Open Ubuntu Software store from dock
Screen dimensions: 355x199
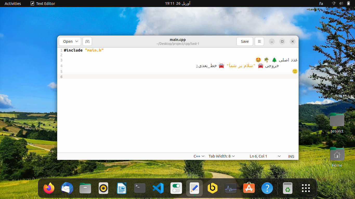coord(249,188)
